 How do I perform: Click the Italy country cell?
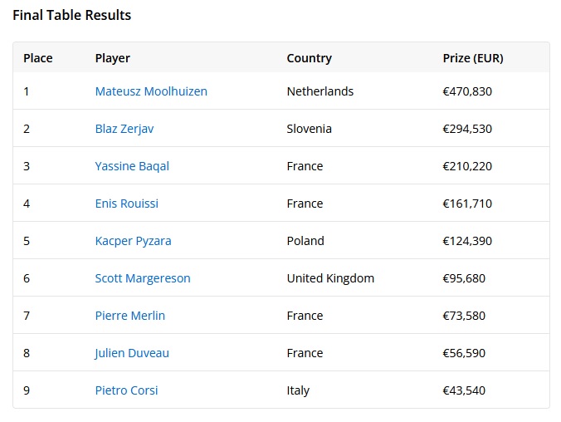(x=298, y=390)
